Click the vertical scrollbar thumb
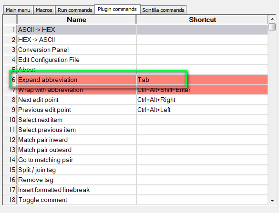The image size is (279, 213). pos(272,27)
